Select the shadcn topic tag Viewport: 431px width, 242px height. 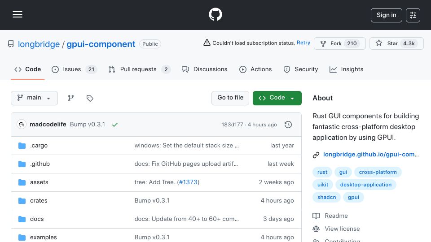pos(326,197)
